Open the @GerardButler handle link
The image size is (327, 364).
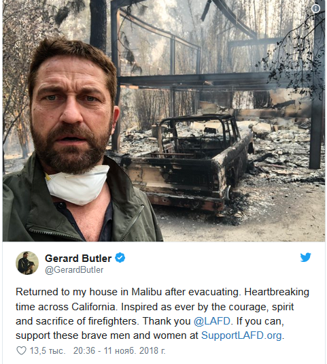[x=74, y=270]
